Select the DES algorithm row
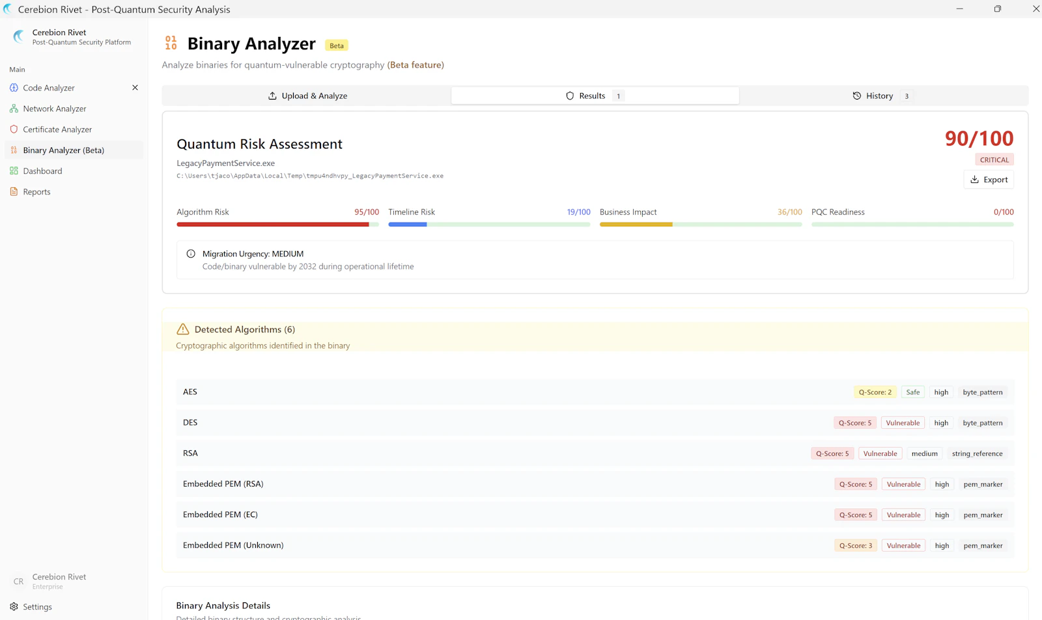 click(x=595, y=422)
